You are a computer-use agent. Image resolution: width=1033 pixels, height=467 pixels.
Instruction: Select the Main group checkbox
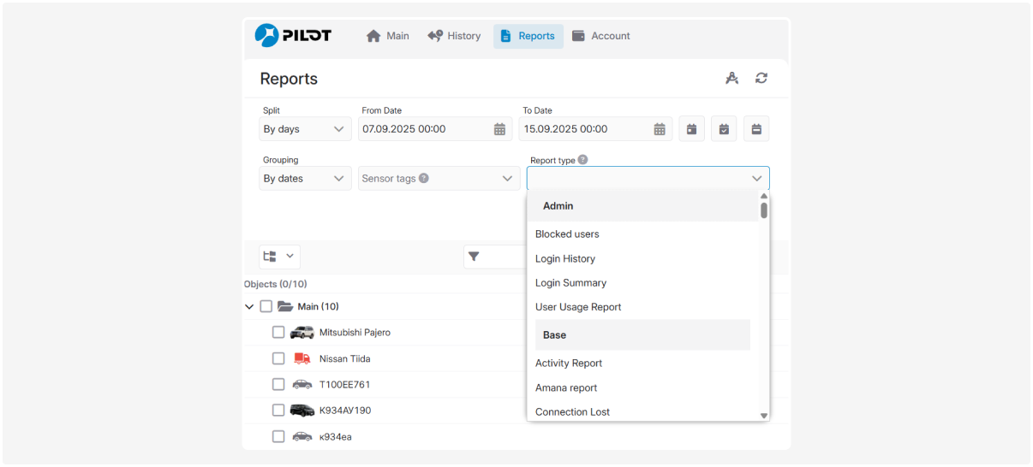pyautogui.click(x=266, y=306)
